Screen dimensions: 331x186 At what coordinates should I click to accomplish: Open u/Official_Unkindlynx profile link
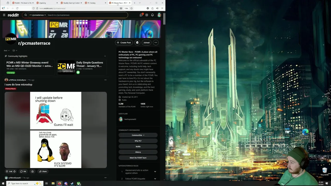[17, 80]
